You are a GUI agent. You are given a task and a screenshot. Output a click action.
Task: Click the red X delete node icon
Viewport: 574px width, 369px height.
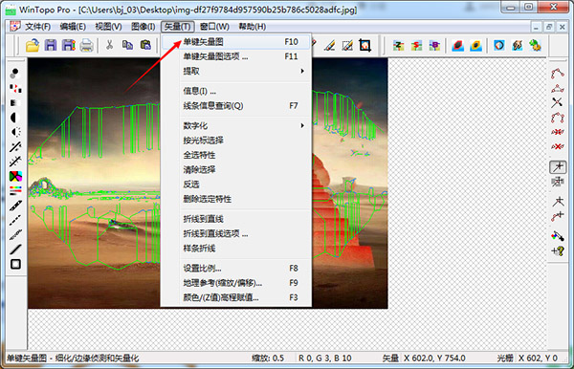[558, 146]
